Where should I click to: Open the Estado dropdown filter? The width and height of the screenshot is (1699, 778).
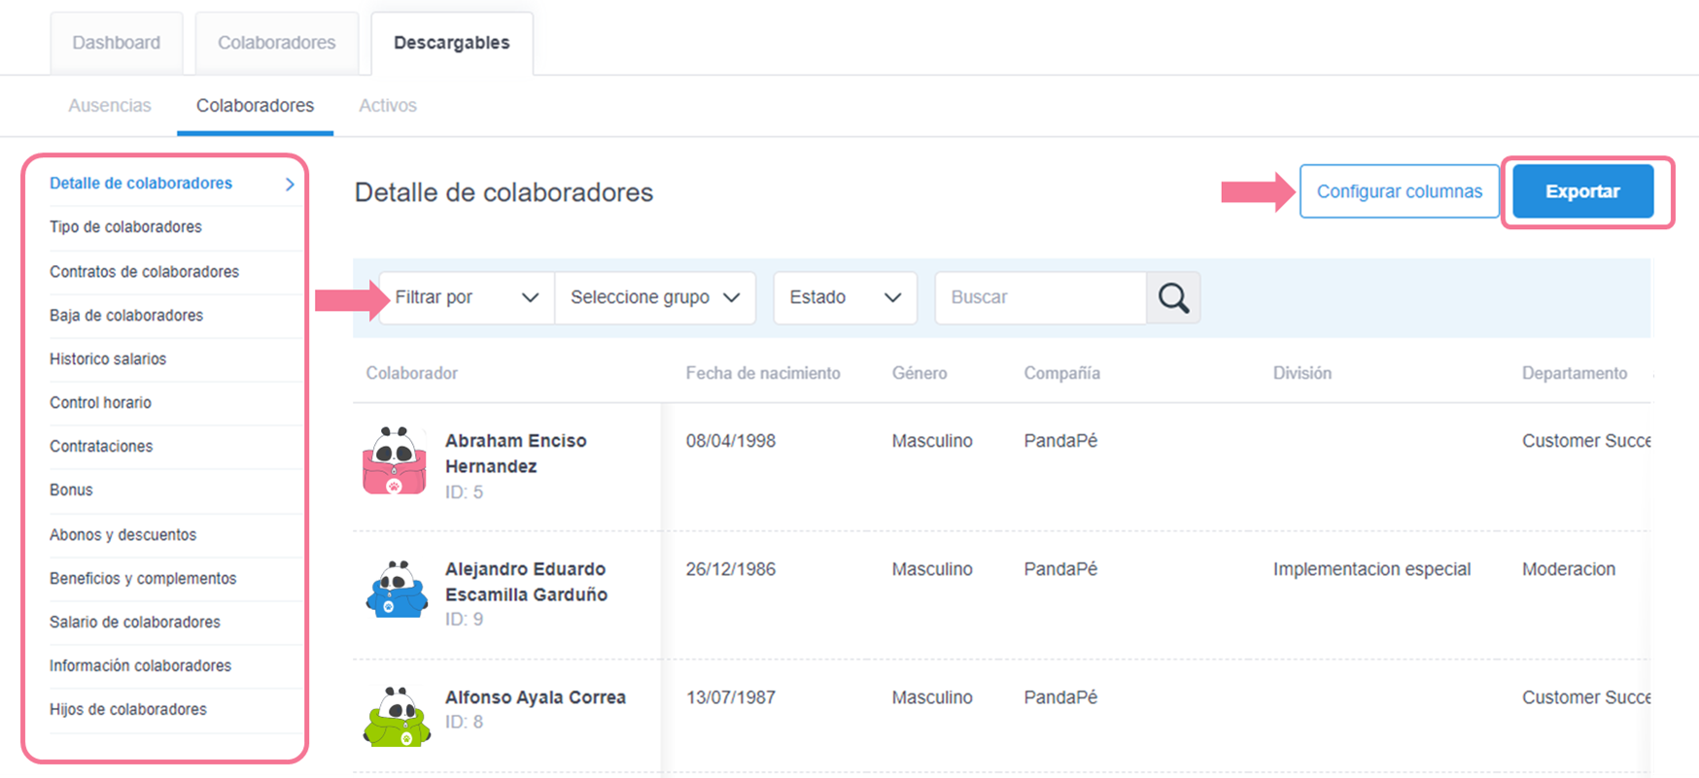(x=844, y=297)
